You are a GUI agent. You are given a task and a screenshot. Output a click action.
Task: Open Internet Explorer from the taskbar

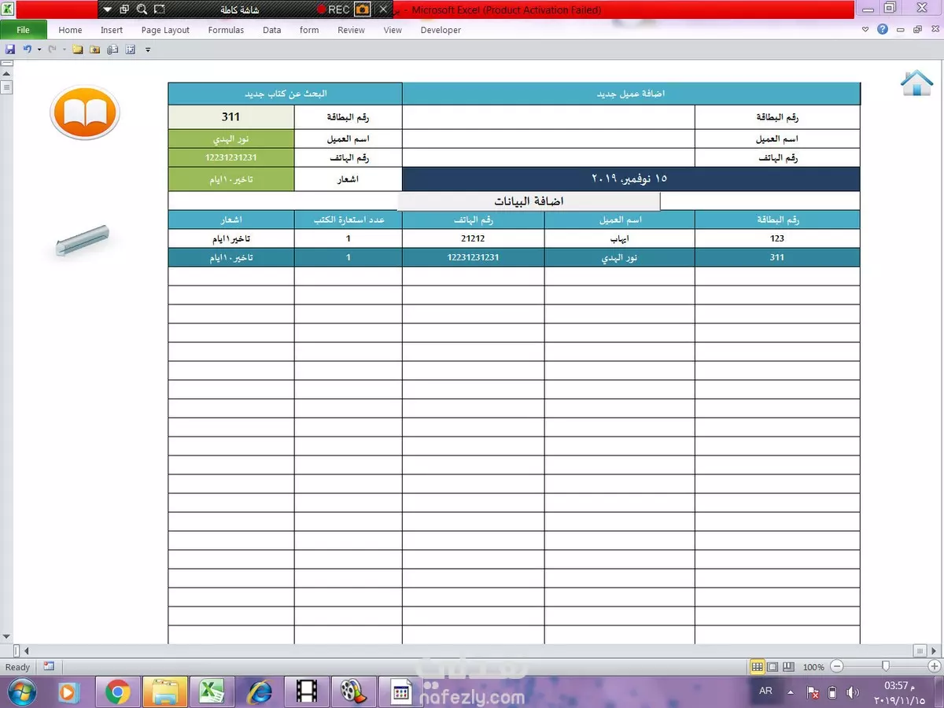(x=259, y=692)
